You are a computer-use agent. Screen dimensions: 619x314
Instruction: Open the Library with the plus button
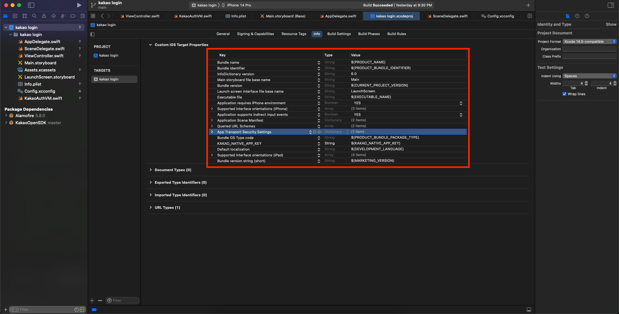pyautogui.click(x=528, y=5)
